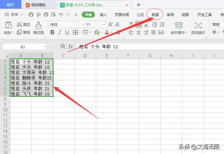This screenshot has width=224, height=154.
Task: Expand the 合并居中 dropdown arrow
Action: point(187,32)
